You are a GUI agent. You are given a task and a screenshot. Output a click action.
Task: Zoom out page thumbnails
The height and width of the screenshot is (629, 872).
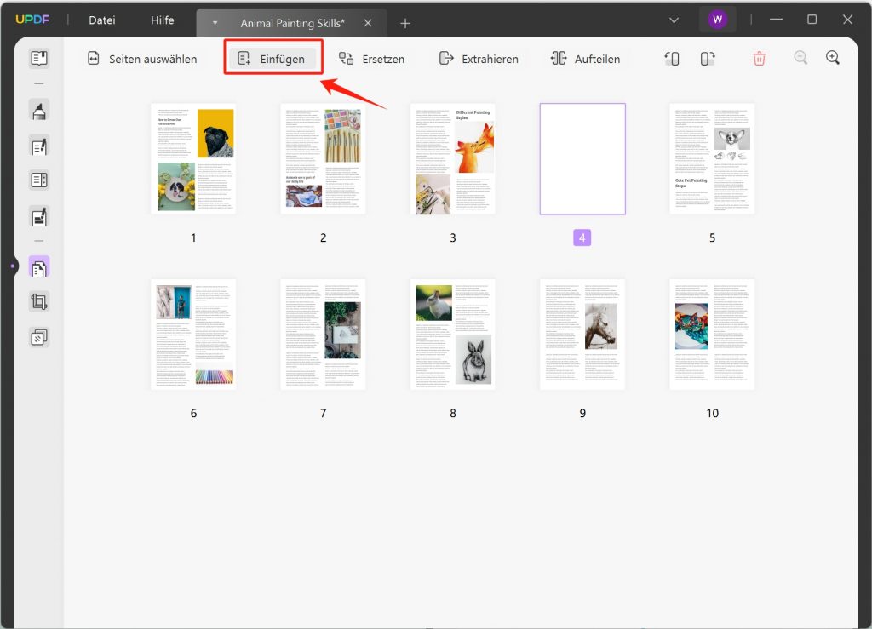pos(800,58)
